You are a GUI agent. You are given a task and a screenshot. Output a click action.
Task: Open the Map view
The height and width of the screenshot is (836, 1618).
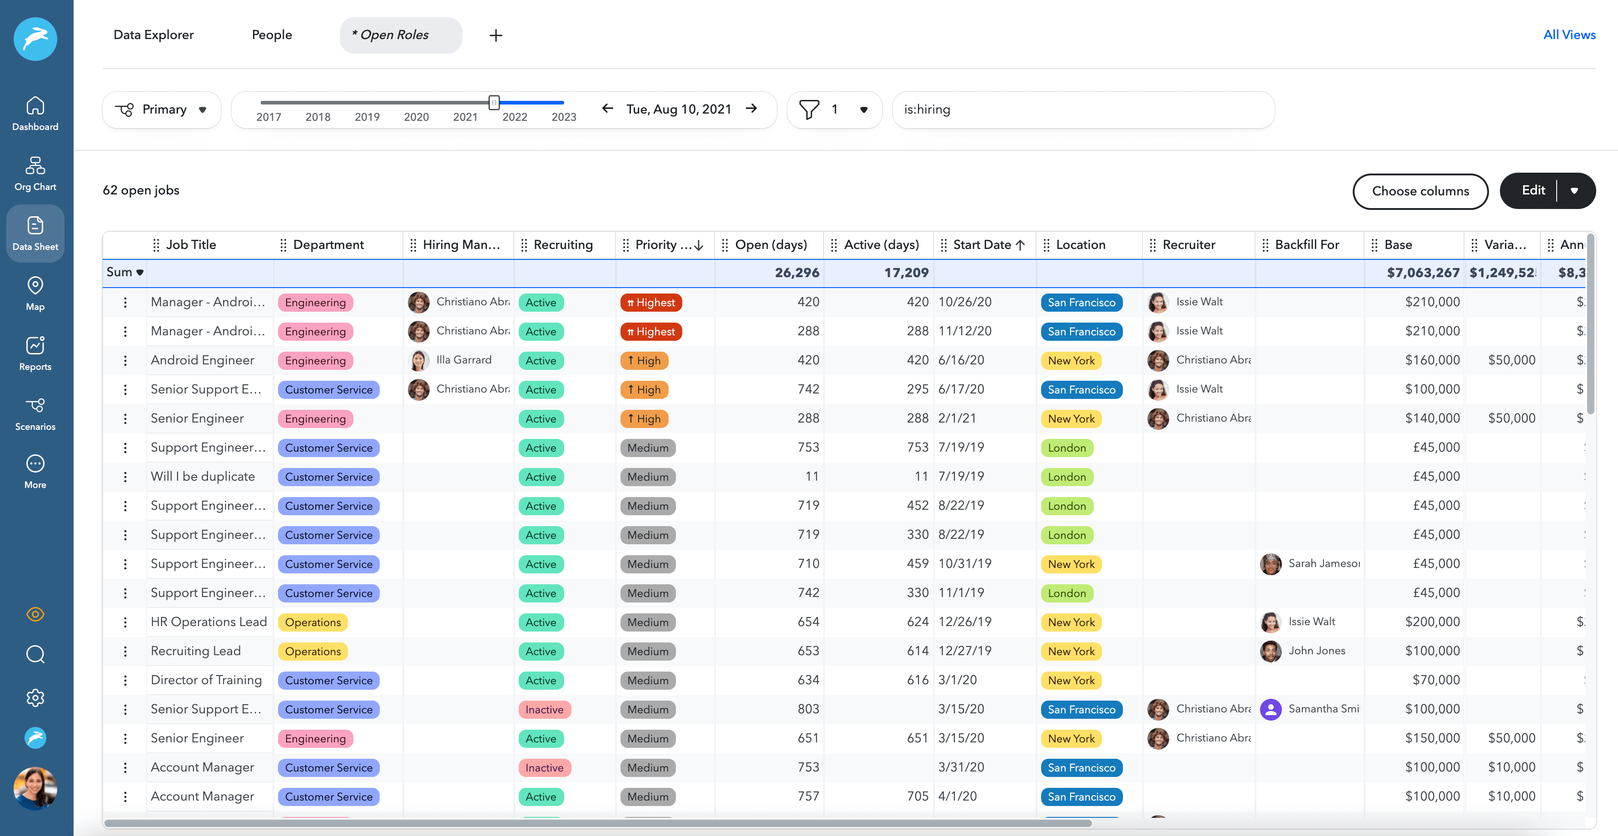[x=35, y=293]
